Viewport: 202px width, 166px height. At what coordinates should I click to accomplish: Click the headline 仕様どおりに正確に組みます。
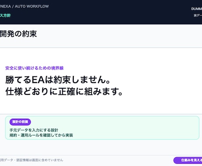click(x=64, y=91)
